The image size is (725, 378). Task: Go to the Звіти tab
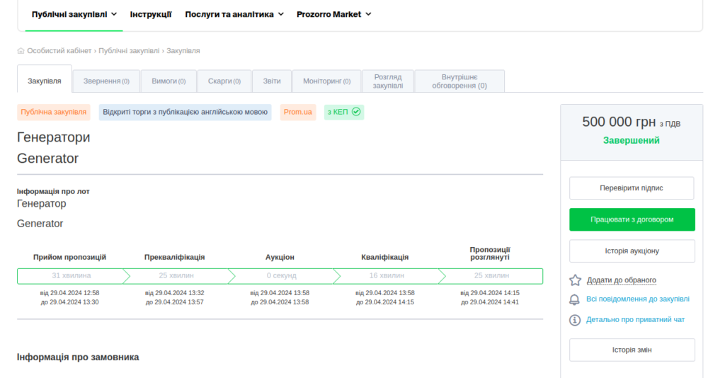click(272, 81)
